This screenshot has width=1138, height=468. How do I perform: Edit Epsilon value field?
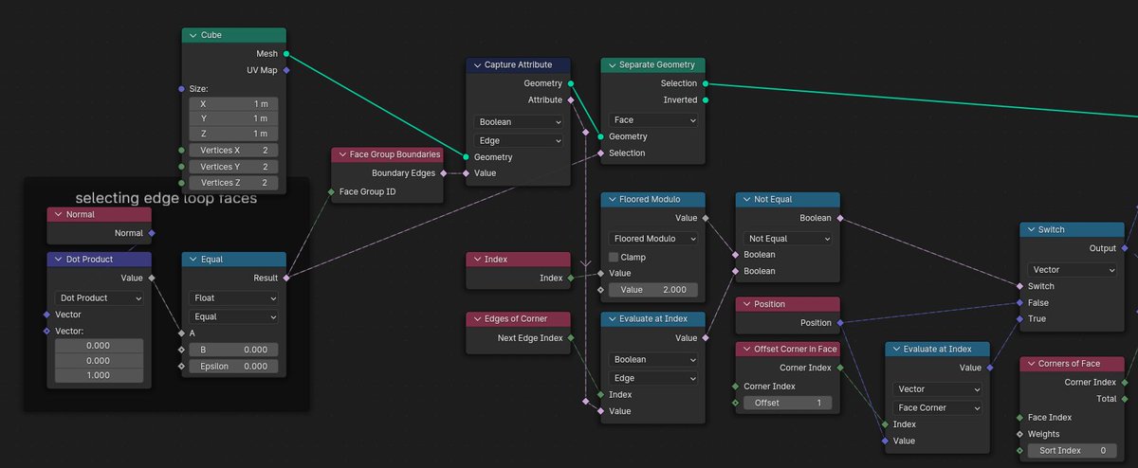(234, 367)
